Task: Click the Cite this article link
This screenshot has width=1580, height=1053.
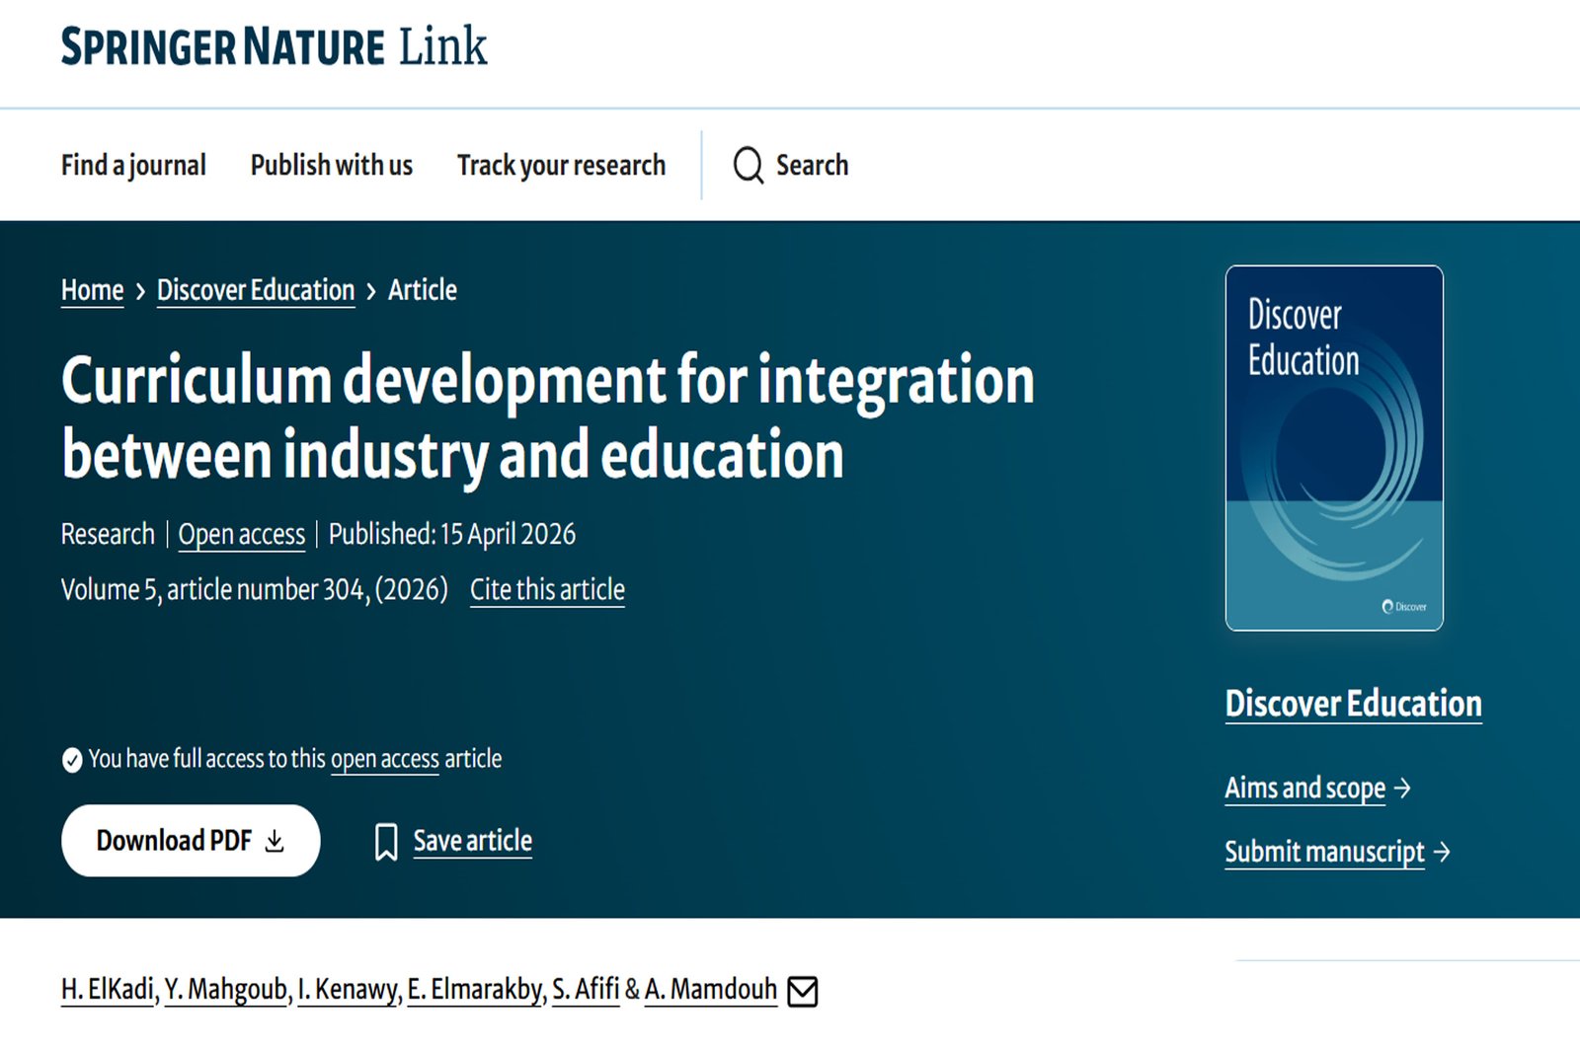Action: [547, 590]
